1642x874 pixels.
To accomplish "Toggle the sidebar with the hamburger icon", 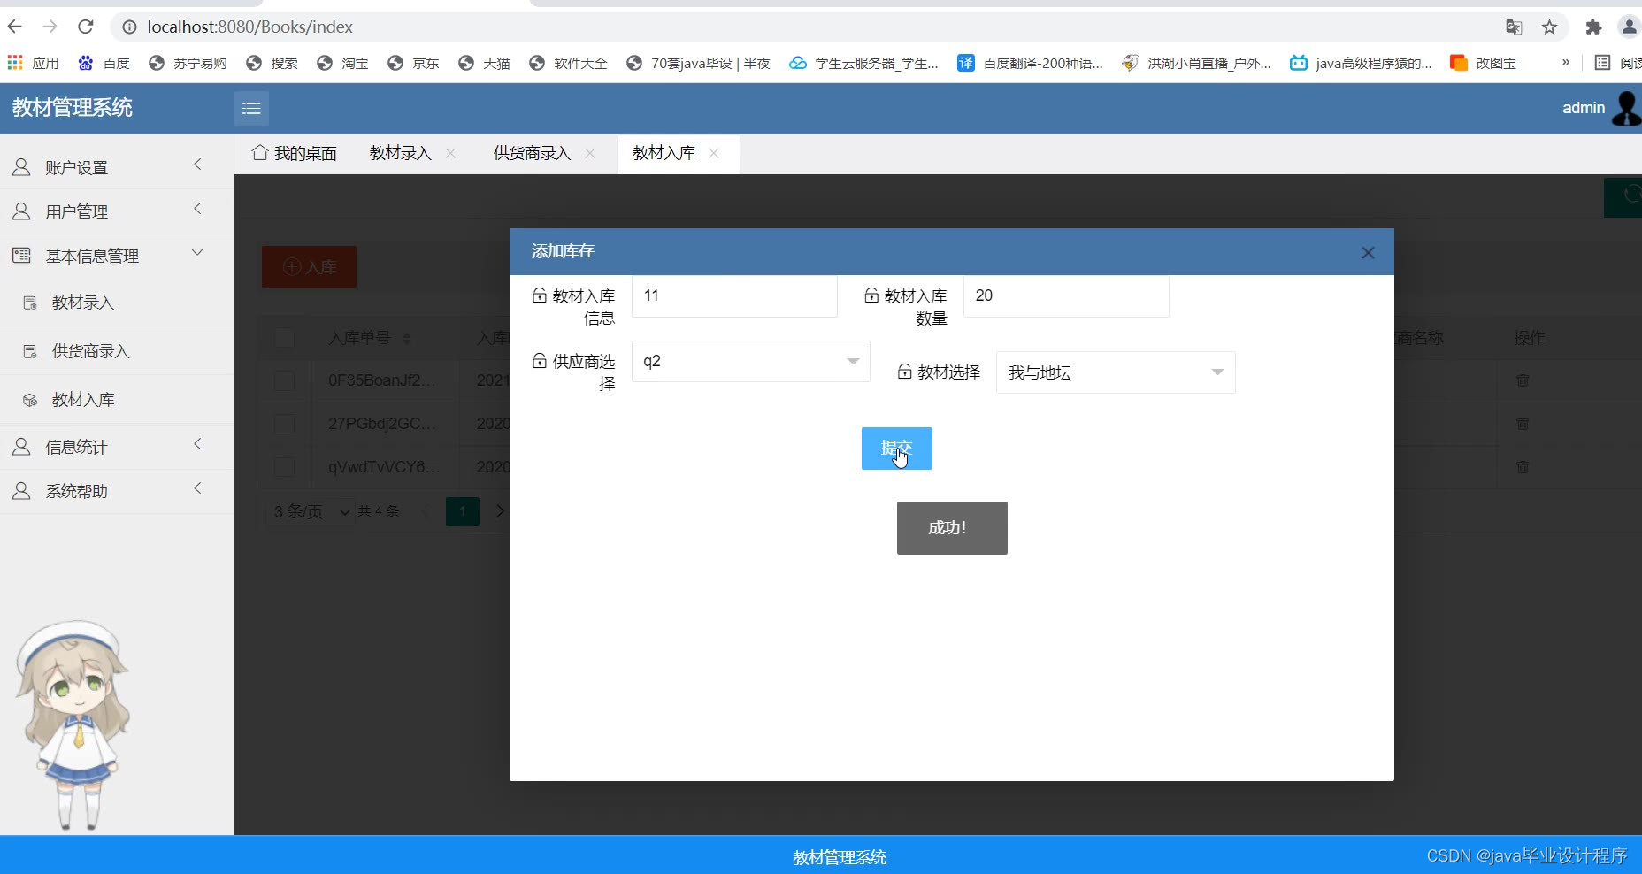I will [251, 108].
